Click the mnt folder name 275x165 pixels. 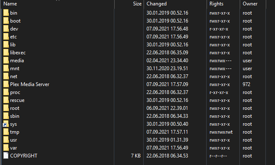[15, 69]
